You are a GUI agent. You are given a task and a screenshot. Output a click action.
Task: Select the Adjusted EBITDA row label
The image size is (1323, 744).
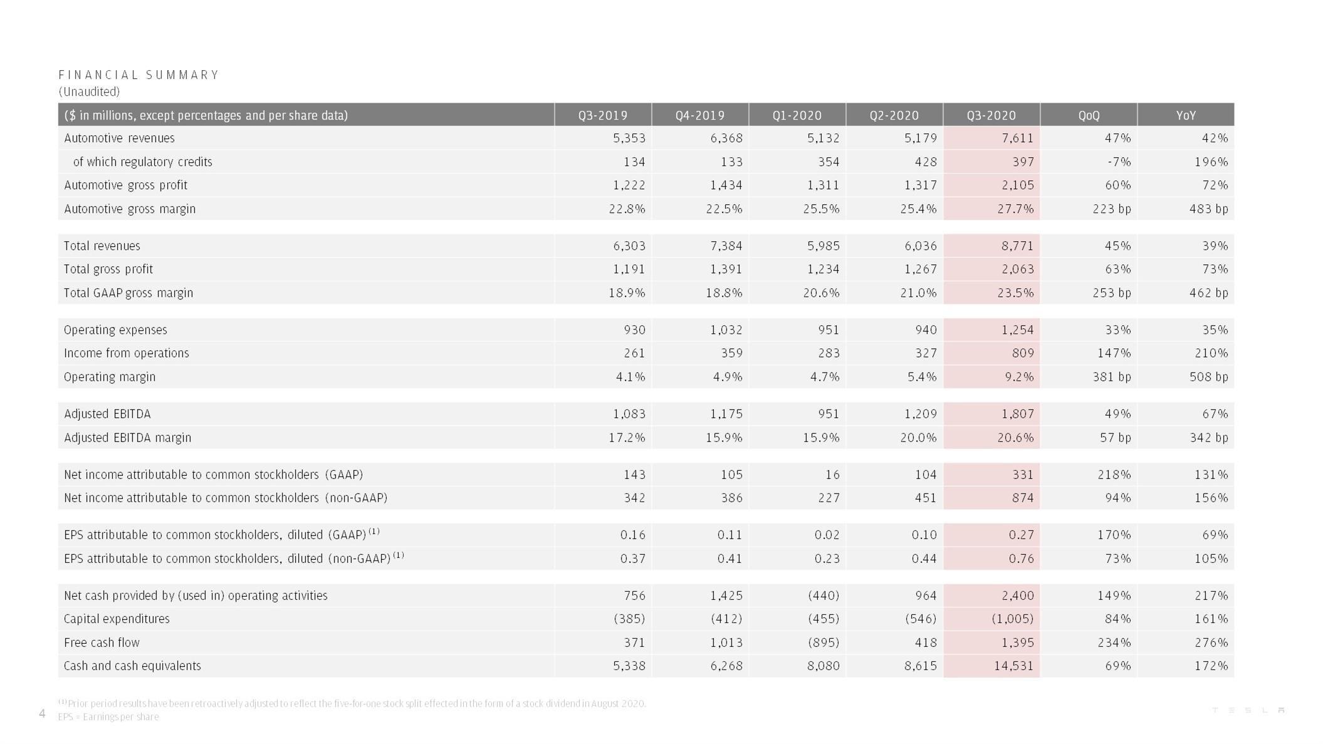pyautogui.click(x=107, y=413)
